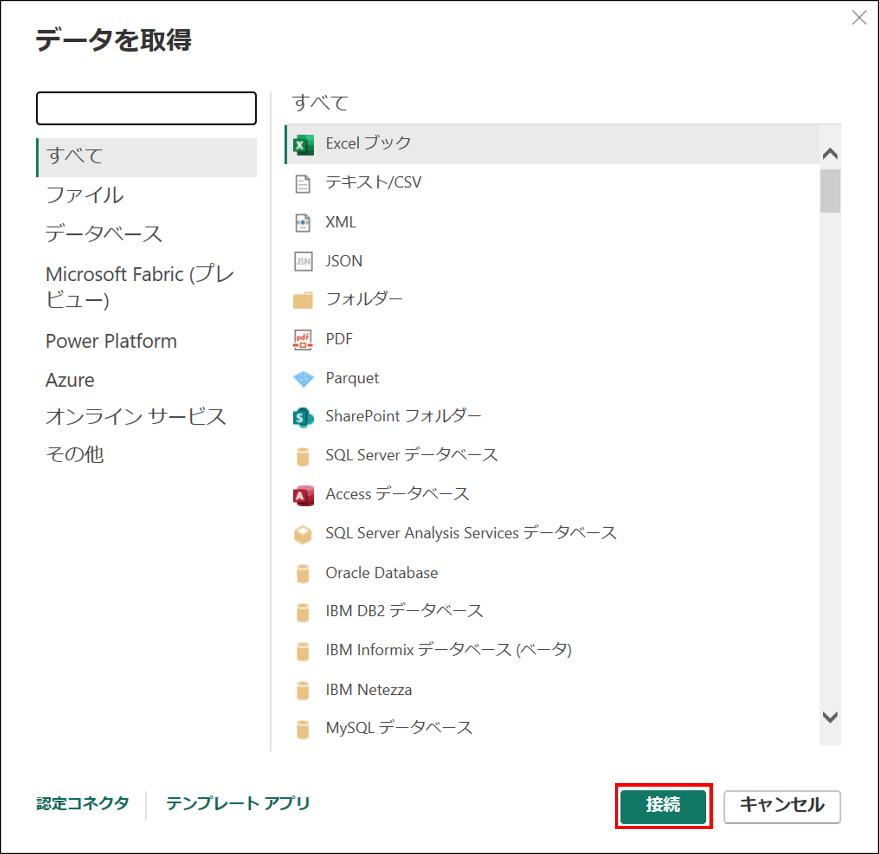The image size is (879, 854).
Task: Choose SQL Server Analysis Services データベース text
Action: (x=471, y=533)
